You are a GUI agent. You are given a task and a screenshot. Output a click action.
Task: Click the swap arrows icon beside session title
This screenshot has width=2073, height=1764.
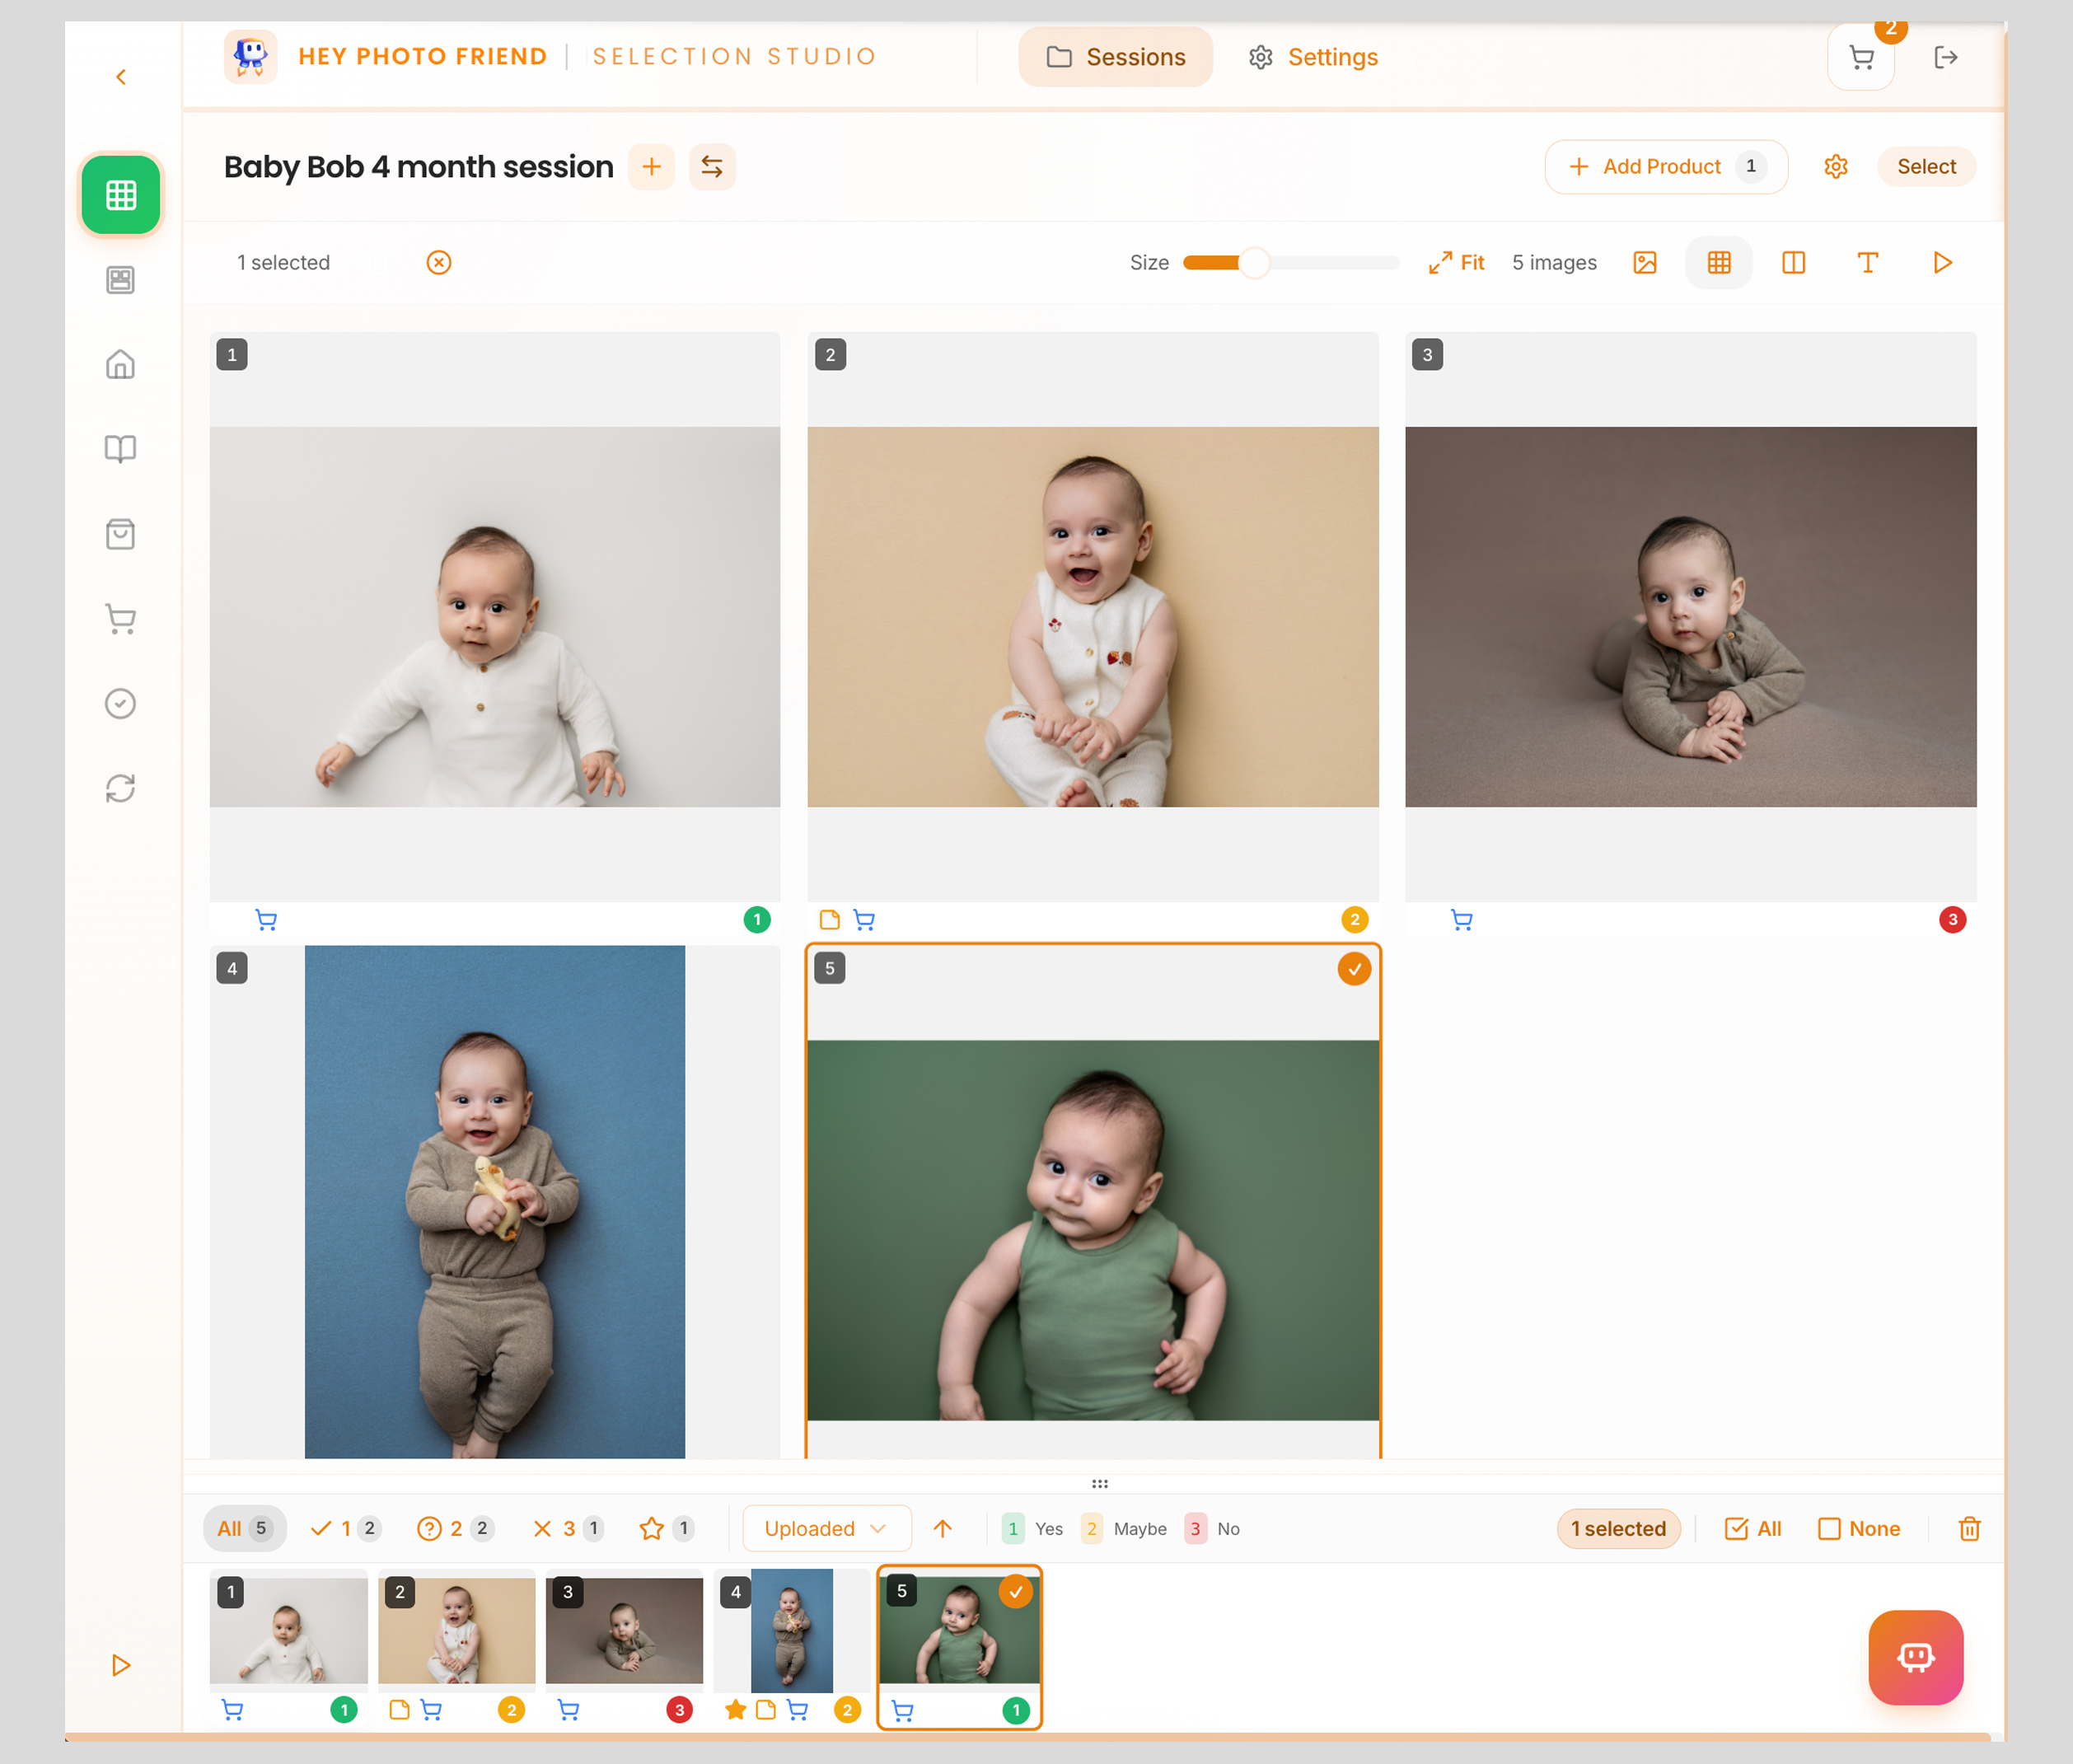712,167
